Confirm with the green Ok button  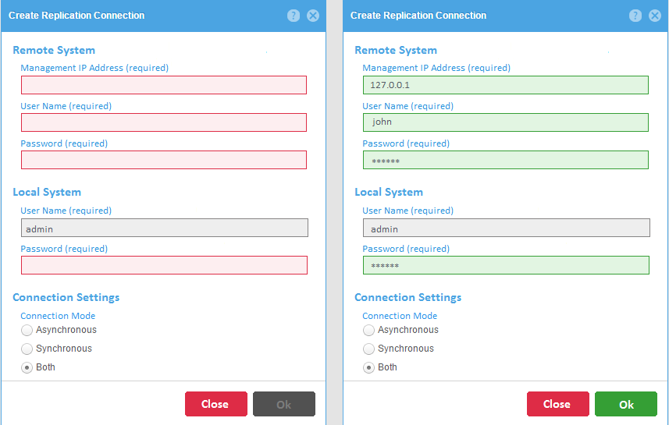[626, 404]
